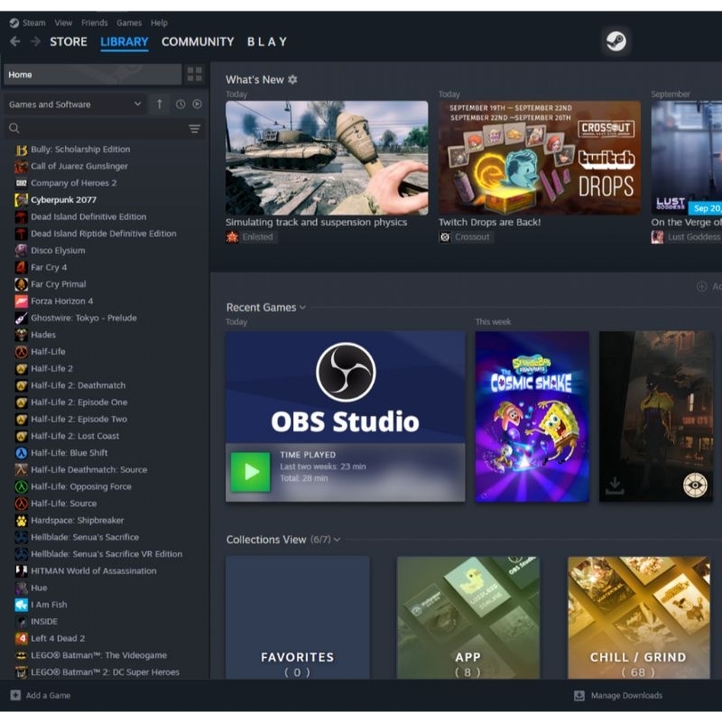This screenshot has width=722, height=722.
Task: Open the APP collection tile
Action: pyautogui.click(x=468, y=617)
